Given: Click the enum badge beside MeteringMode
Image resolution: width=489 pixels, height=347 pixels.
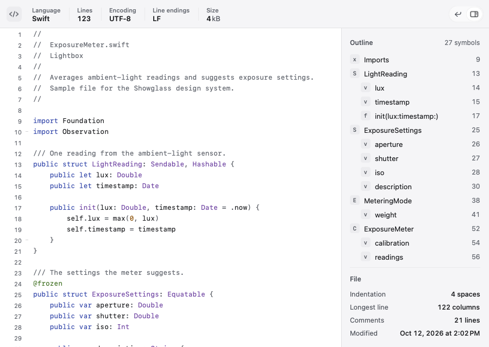Looking at the screenshot, I should click(355, 201).
